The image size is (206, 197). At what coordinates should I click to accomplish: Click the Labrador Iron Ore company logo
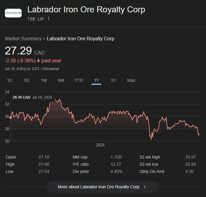(13, 13)
